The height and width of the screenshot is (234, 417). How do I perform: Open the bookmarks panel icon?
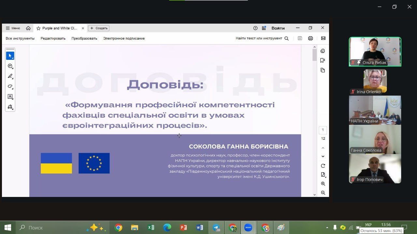(x=323, y=60)
